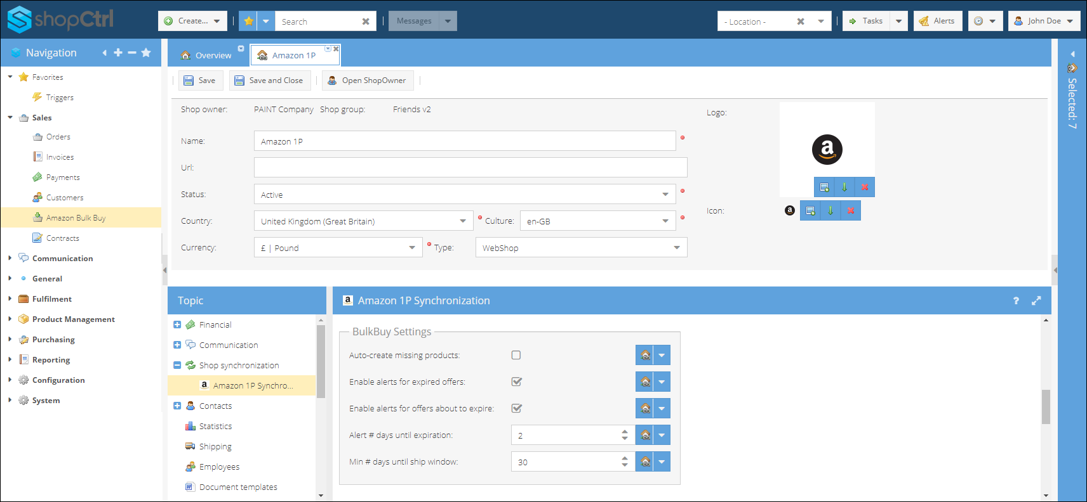This screenshot has width=1087, height=502.
Task: Open the favorites star dropdown arrow
Action: tap(266, 21)
